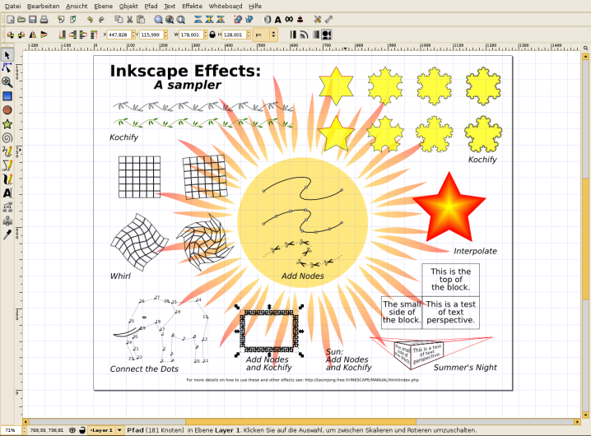Image resolution: width=591 pixels, height=436 pixels.
Task: Select the Bezier pen tool
Action: click(x=7, y=165)
